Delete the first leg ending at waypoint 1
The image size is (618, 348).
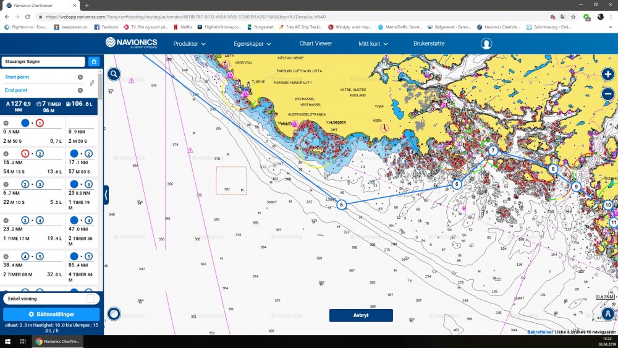pyautogui.click(x=6, y=124)
